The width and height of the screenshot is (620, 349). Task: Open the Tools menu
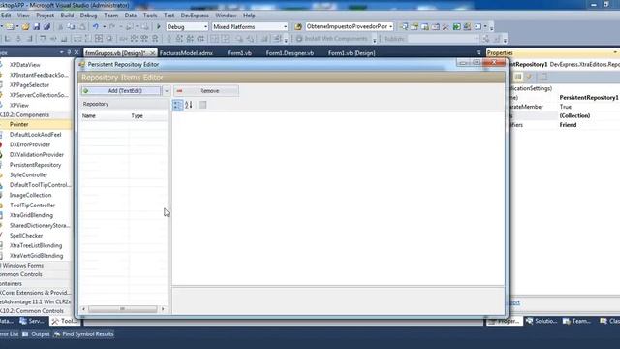tap(150, 16)
